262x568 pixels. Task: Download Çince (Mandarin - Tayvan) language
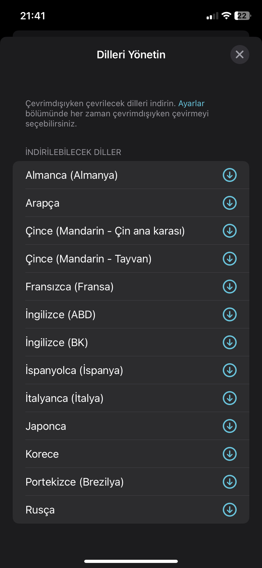(x=230, y=259)
